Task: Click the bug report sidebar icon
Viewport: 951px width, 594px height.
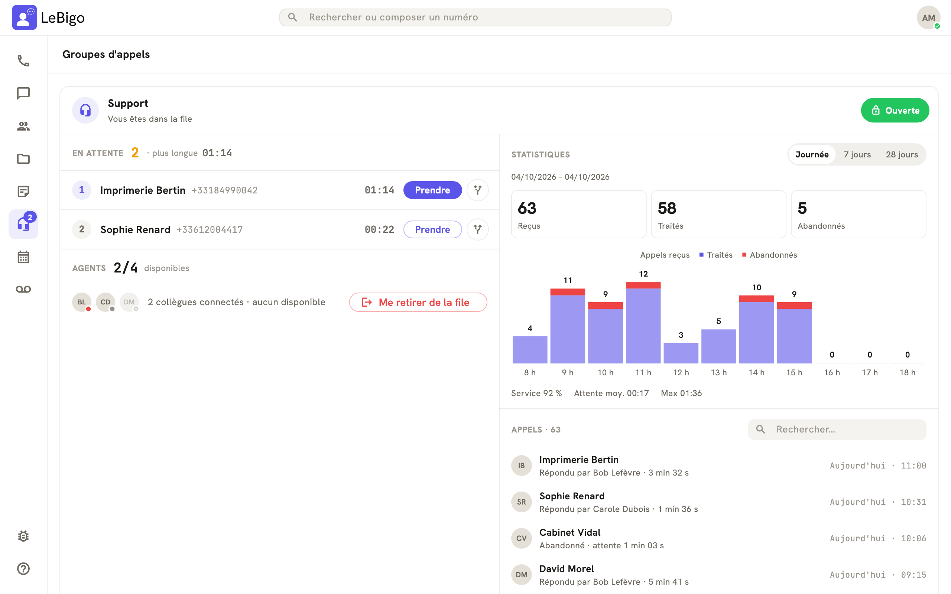Action: (x=23, y=536)
